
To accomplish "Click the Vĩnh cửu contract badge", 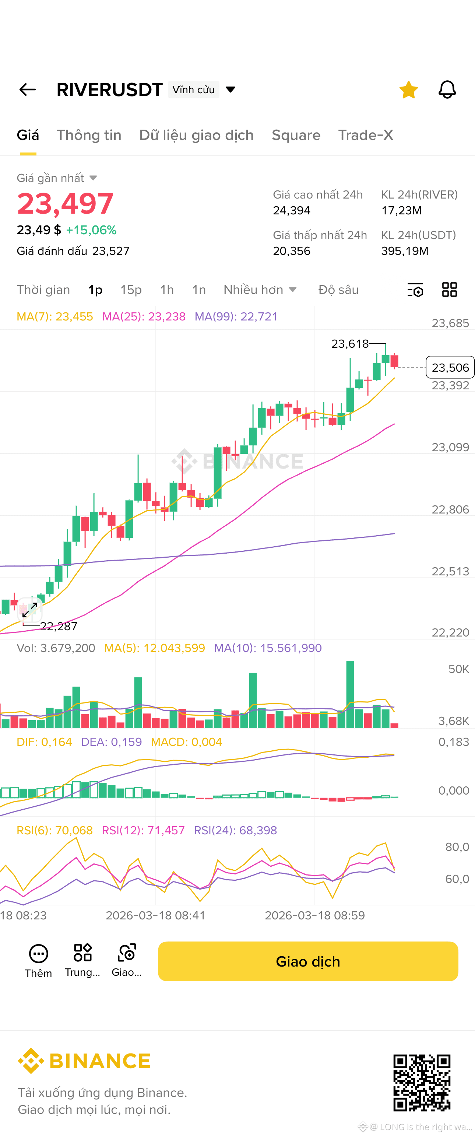I will tap(193, 90).
